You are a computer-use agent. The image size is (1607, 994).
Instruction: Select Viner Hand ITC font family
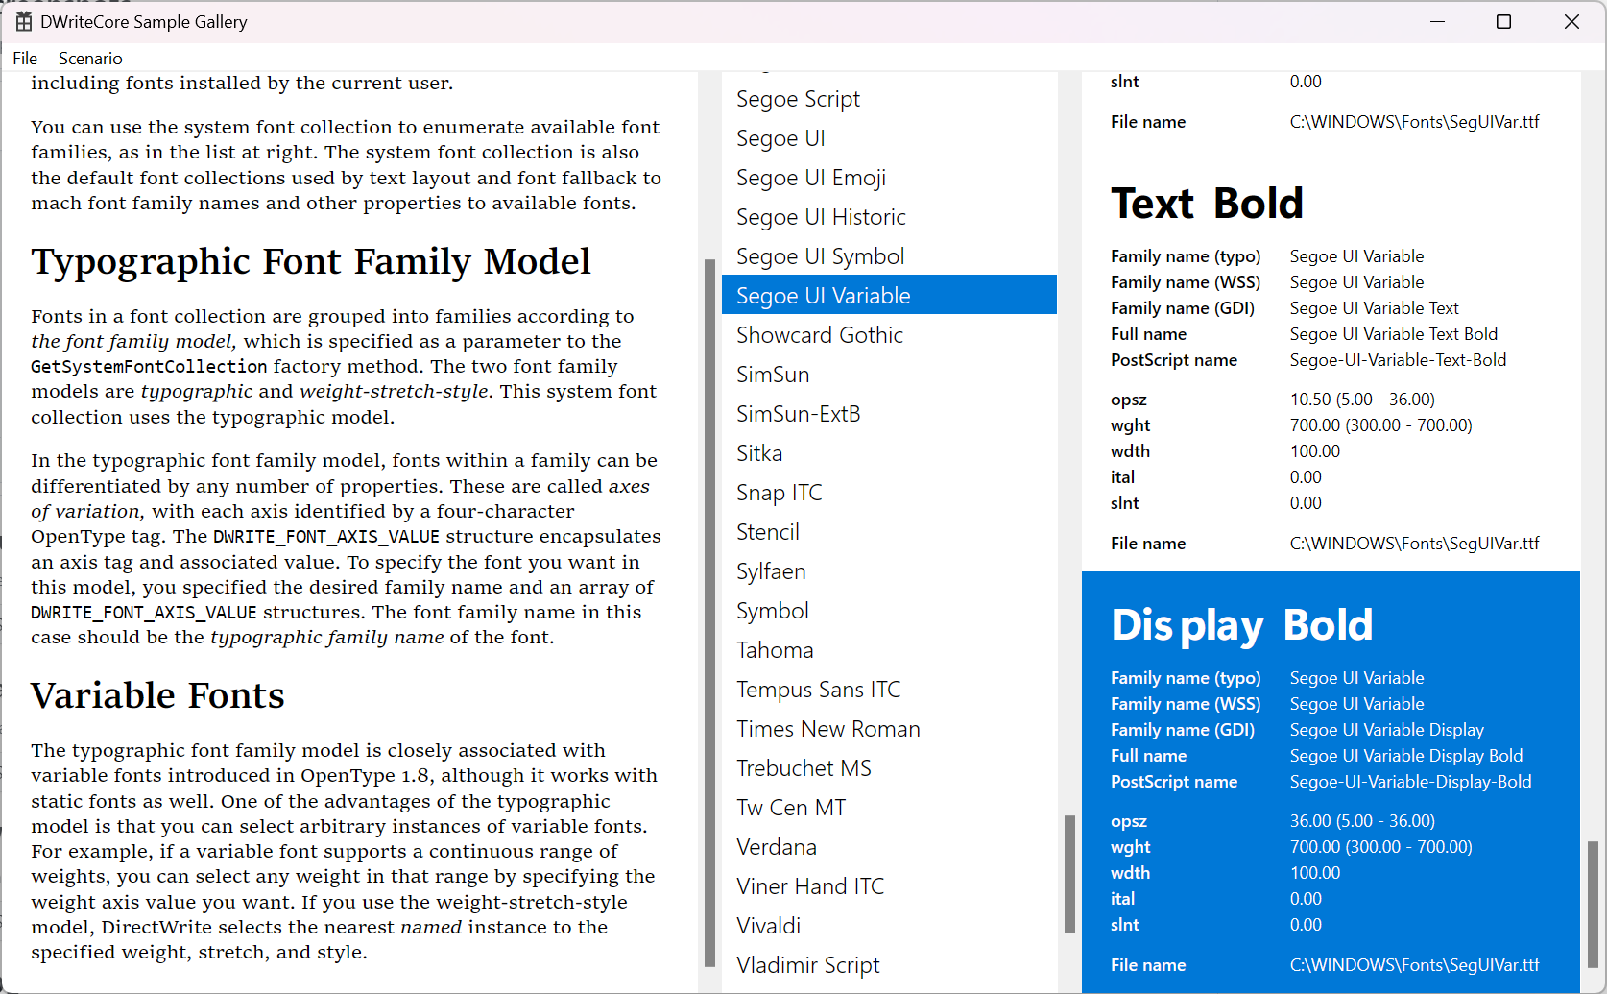click(810, 885)
